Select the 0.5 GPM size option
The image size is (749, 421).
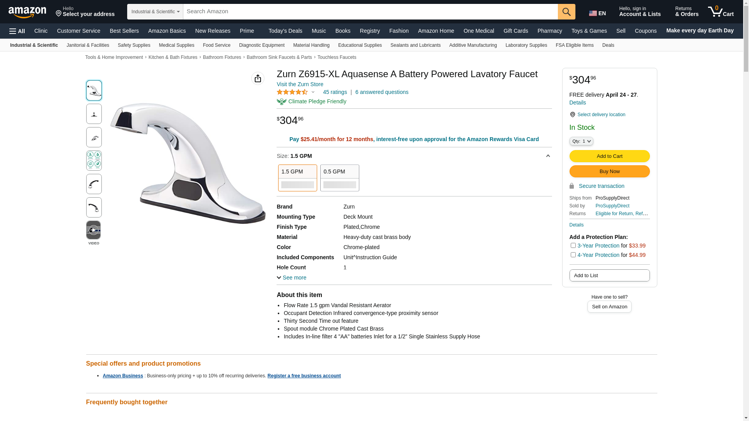tap(339, 178)
